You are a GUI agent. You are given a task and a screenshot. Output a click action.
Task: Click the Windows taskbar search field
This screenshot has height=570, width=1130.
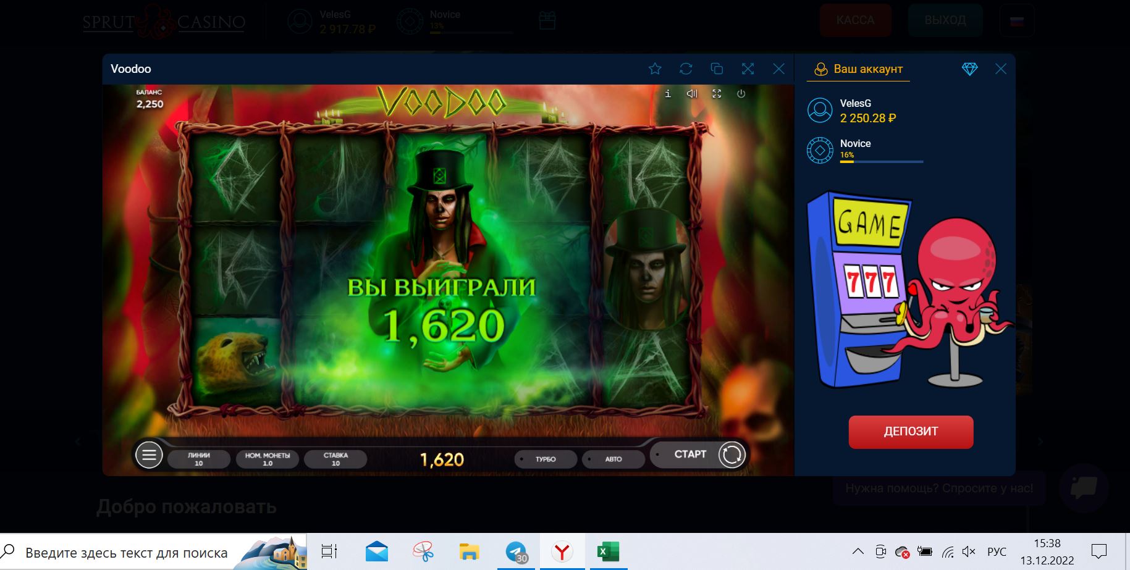point(127,553)
